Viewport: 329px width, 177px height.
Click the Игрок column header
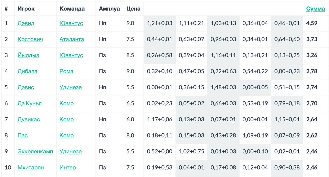tap(26, 9)
